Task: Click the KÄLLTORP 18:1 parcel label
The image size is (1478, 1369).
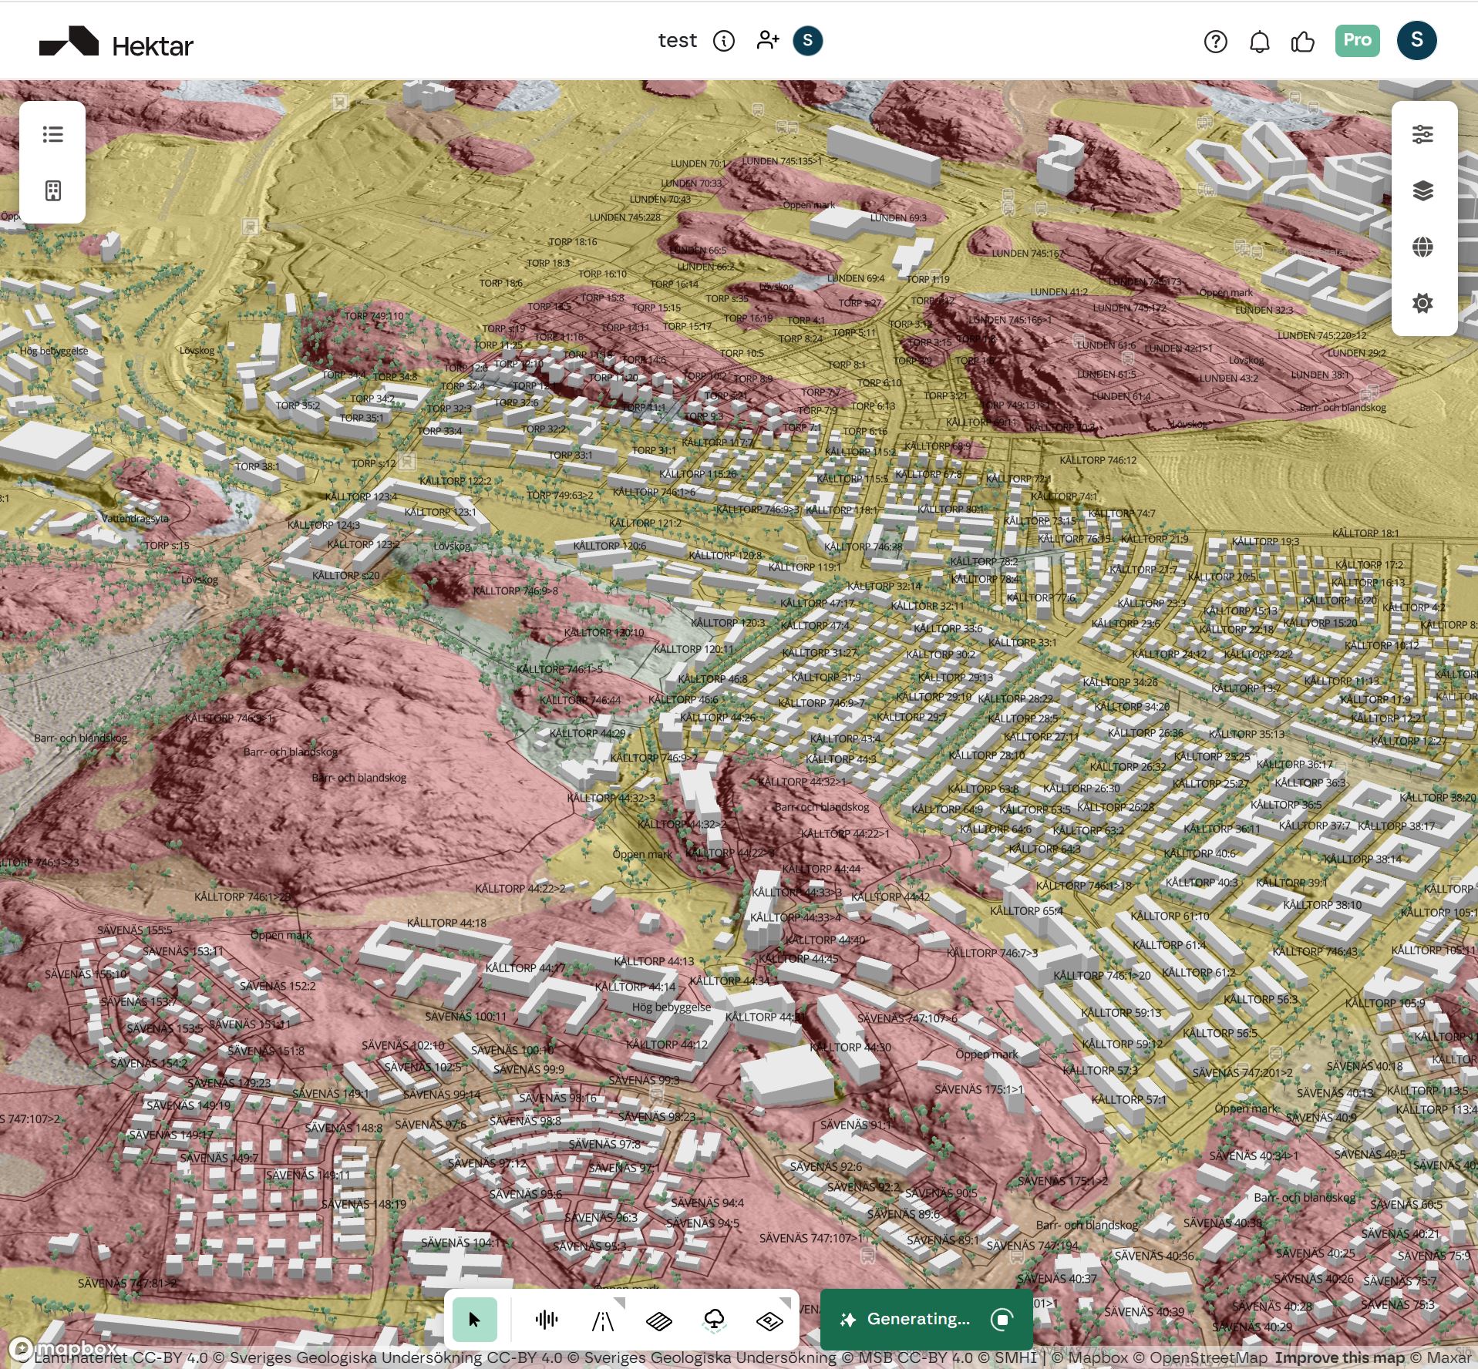Action: (1365, 533)
